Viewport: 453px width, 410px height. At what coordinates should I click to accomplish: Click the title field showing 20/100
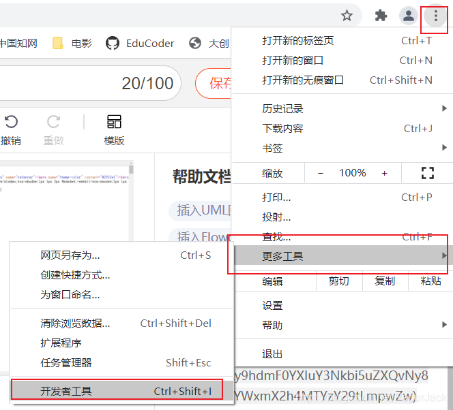click(89, 83)
